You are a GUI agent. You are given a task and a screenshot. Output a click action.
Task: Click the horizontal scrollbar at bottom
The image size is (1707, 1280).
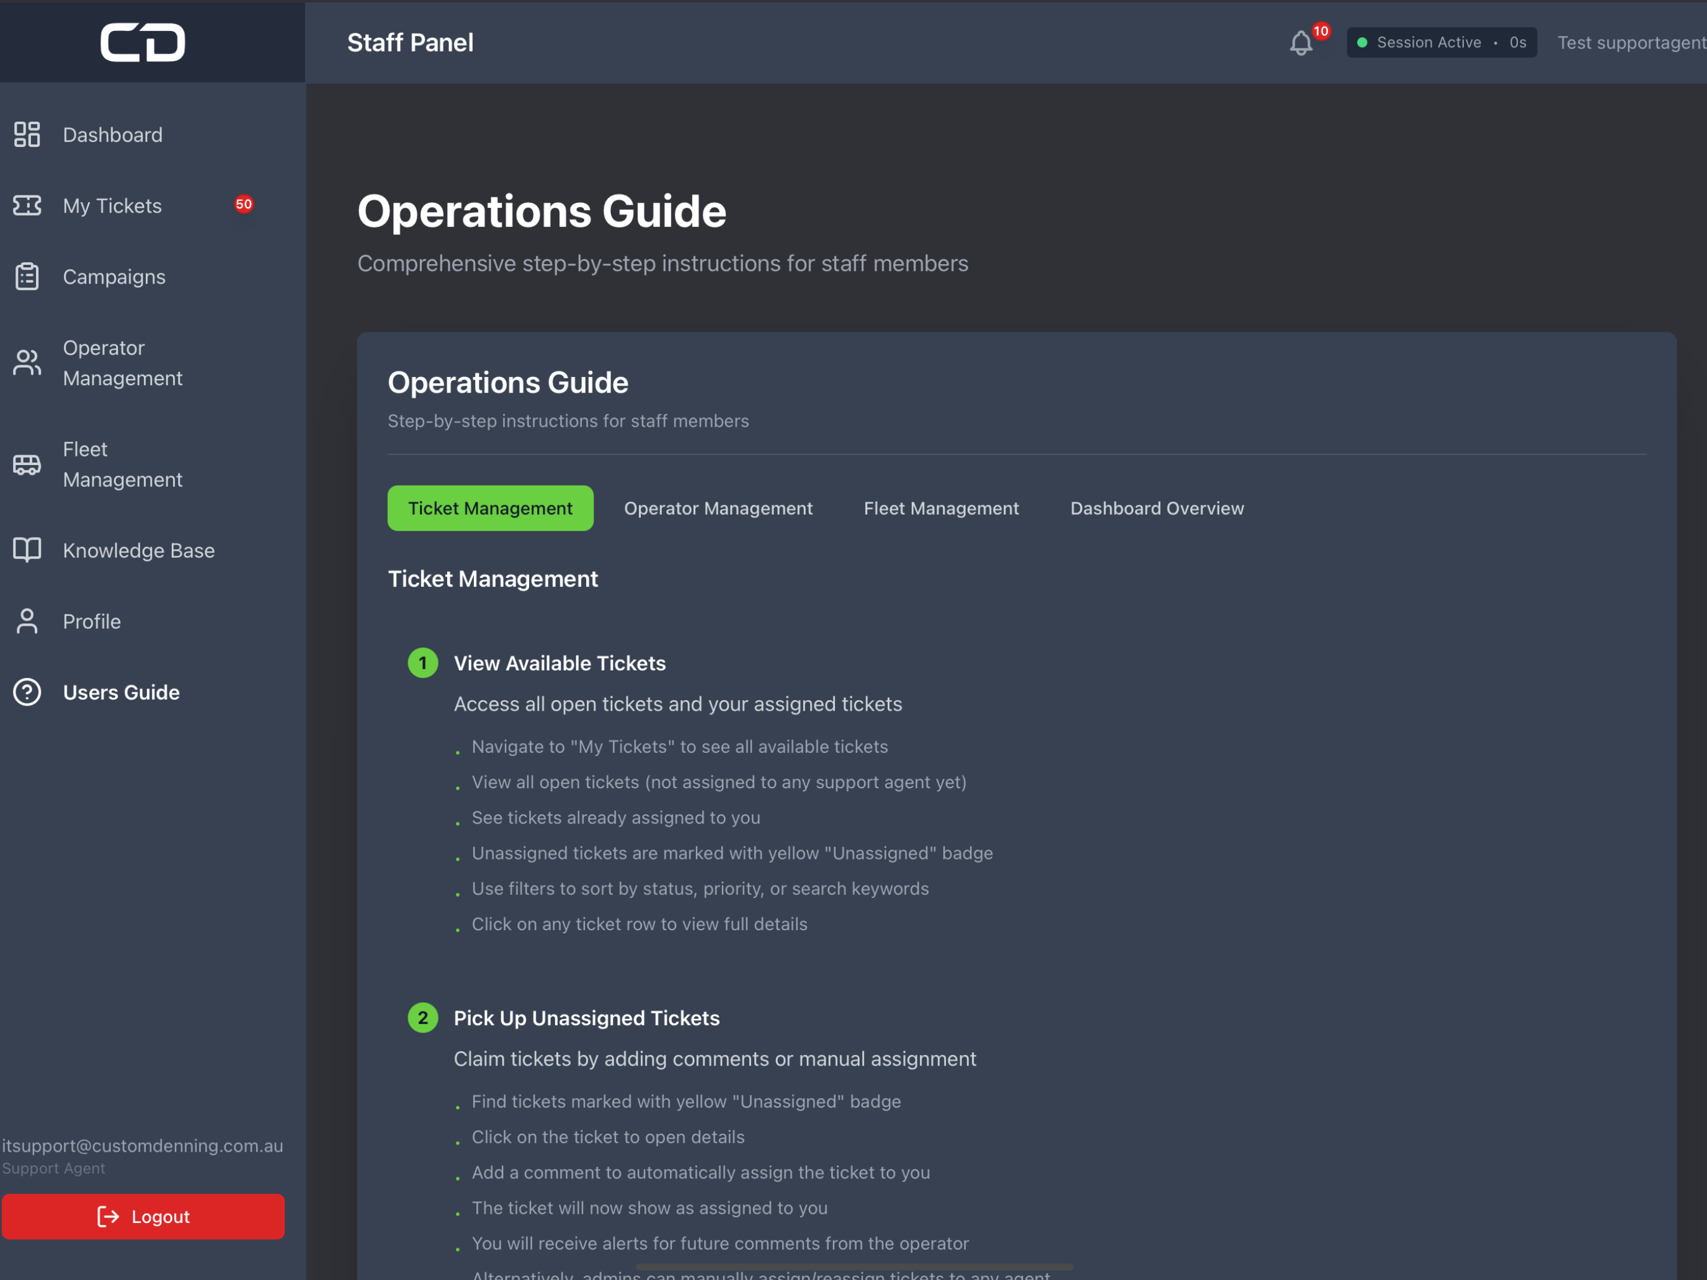pyautogui.click(x=853, y=1266)
